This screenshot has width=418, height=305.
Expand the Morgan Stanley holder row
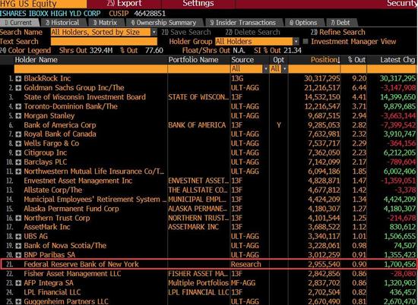click(x=18, y=116)
